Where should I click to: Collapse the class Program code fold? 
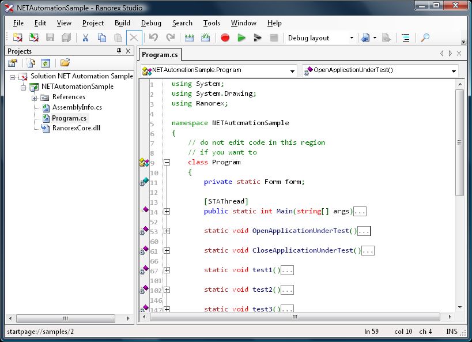coord(167,163)
